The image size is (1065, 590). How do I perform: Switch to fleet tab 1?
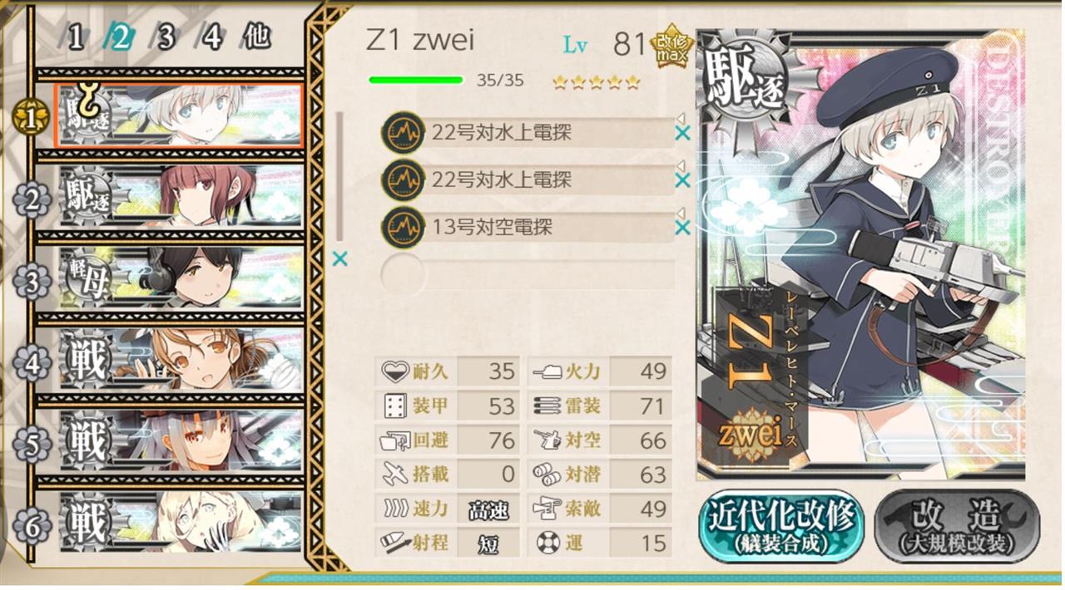(x=76, y=38)
